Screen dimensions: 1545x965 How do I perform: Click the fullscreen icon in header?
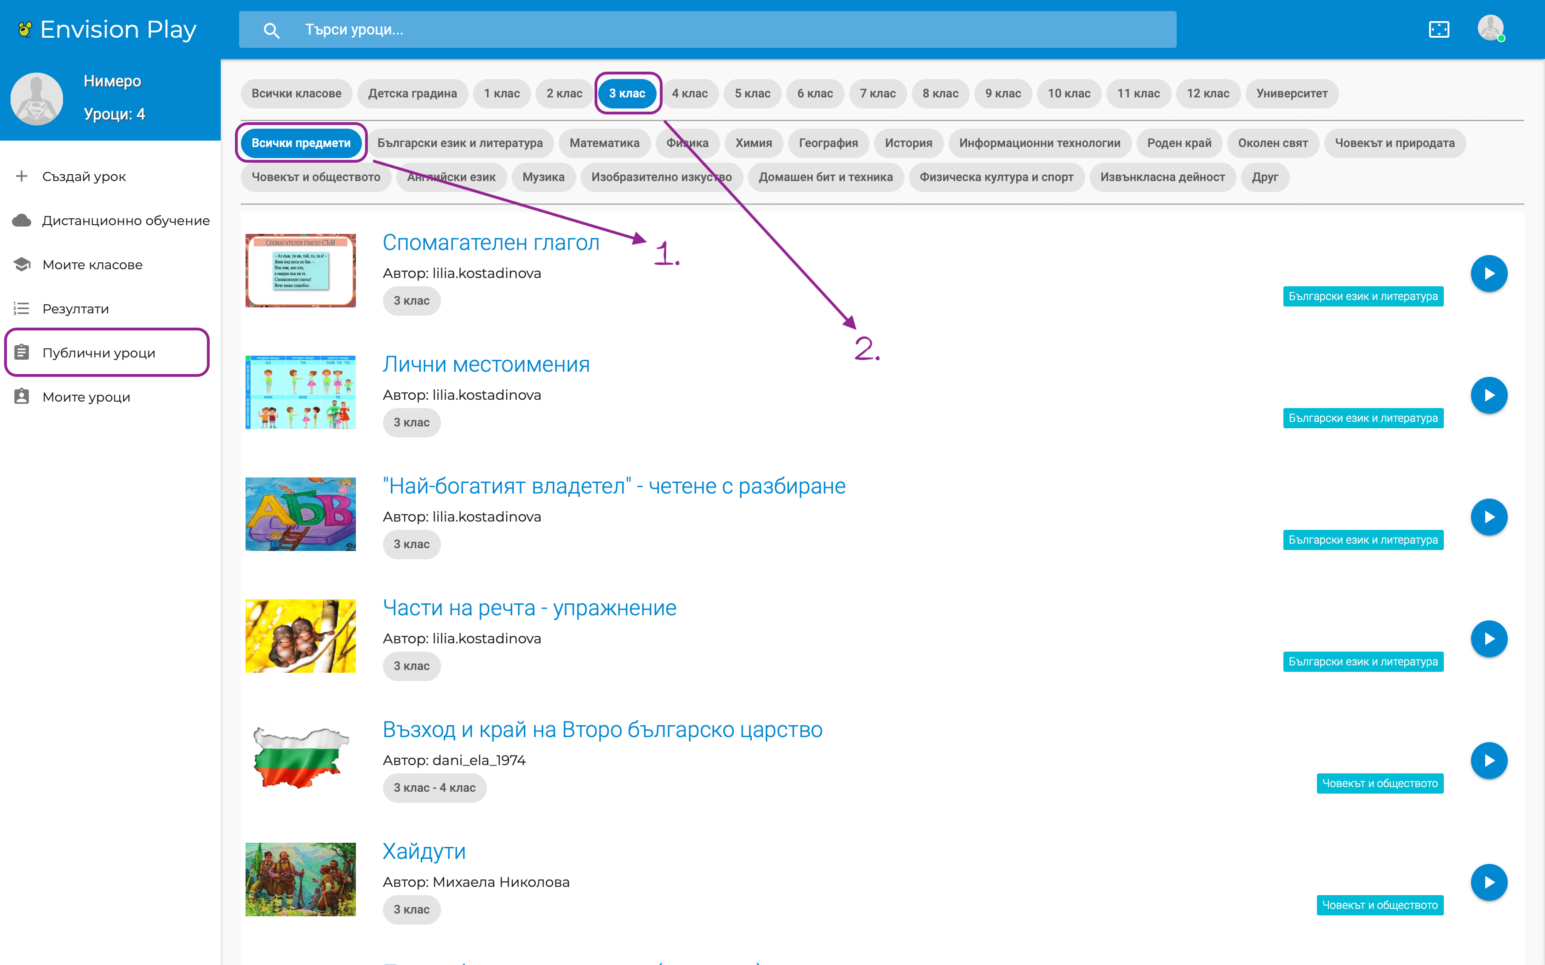(x=1438, y=29)
